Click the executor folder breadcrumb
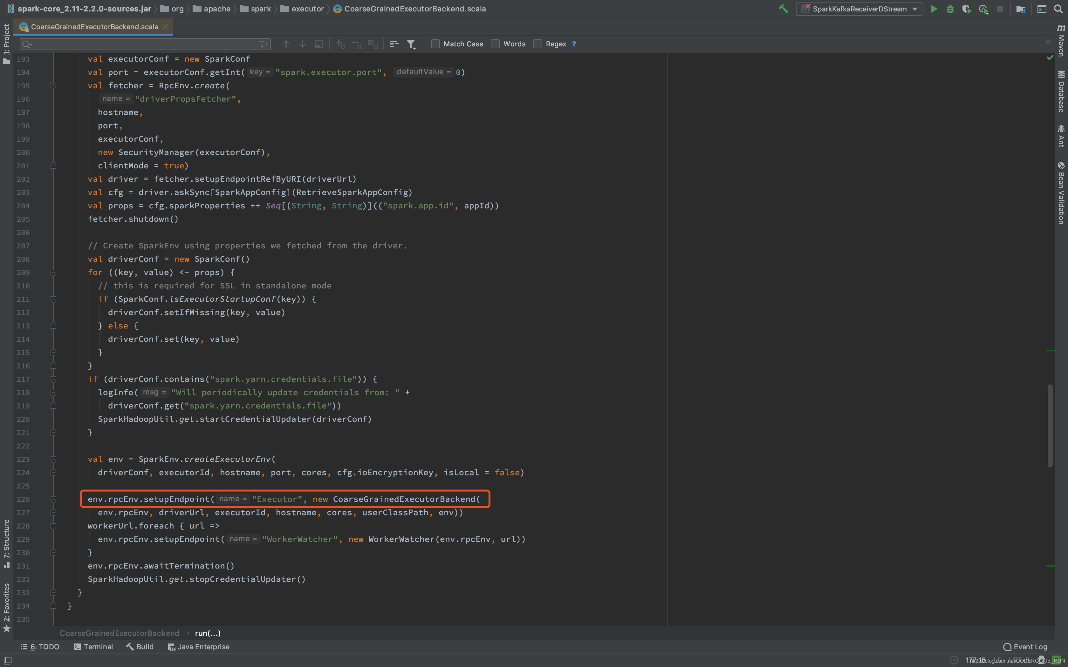The height and width of the screenshot is (667, 1068). 302,9
